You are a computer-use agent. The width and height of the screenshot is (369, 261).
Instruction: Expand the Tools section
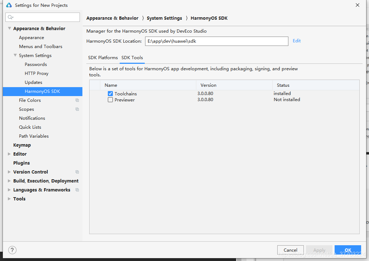tap(9, 199)
